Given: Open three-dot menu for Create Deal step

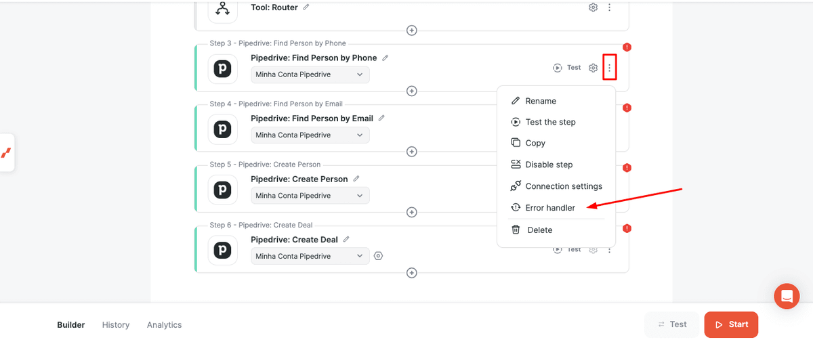Looking at the screenshot, I should [x=610, y=250].
